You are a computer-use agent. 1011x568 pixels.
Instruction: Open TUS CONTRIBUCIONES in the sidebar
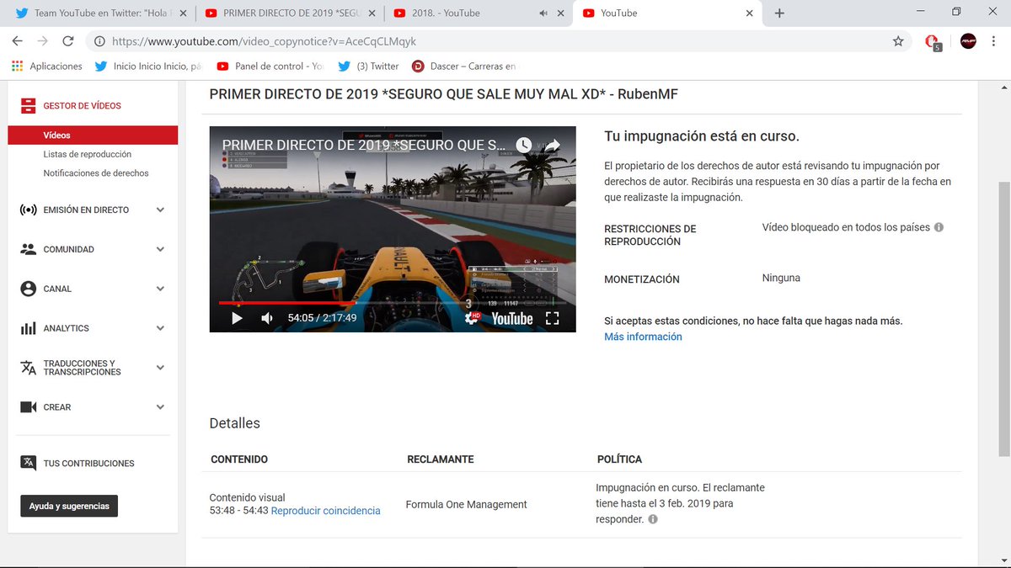tap(88, 464)
